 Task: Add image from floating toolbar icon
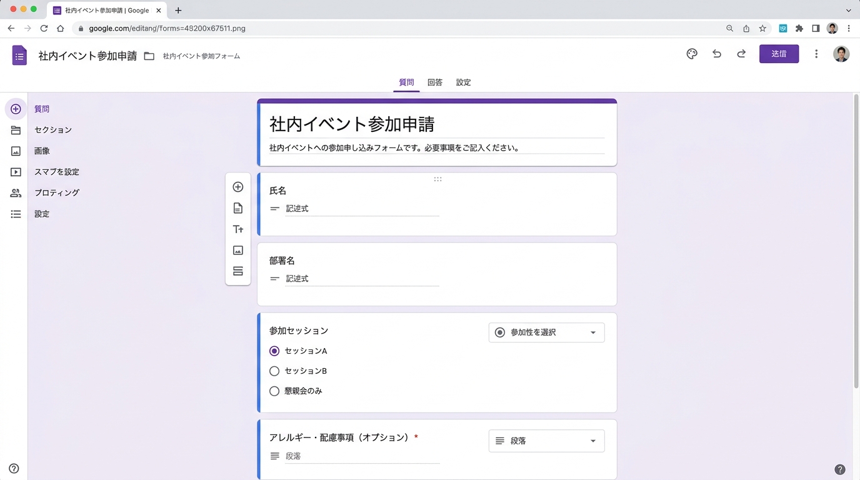tap(238, 250)
